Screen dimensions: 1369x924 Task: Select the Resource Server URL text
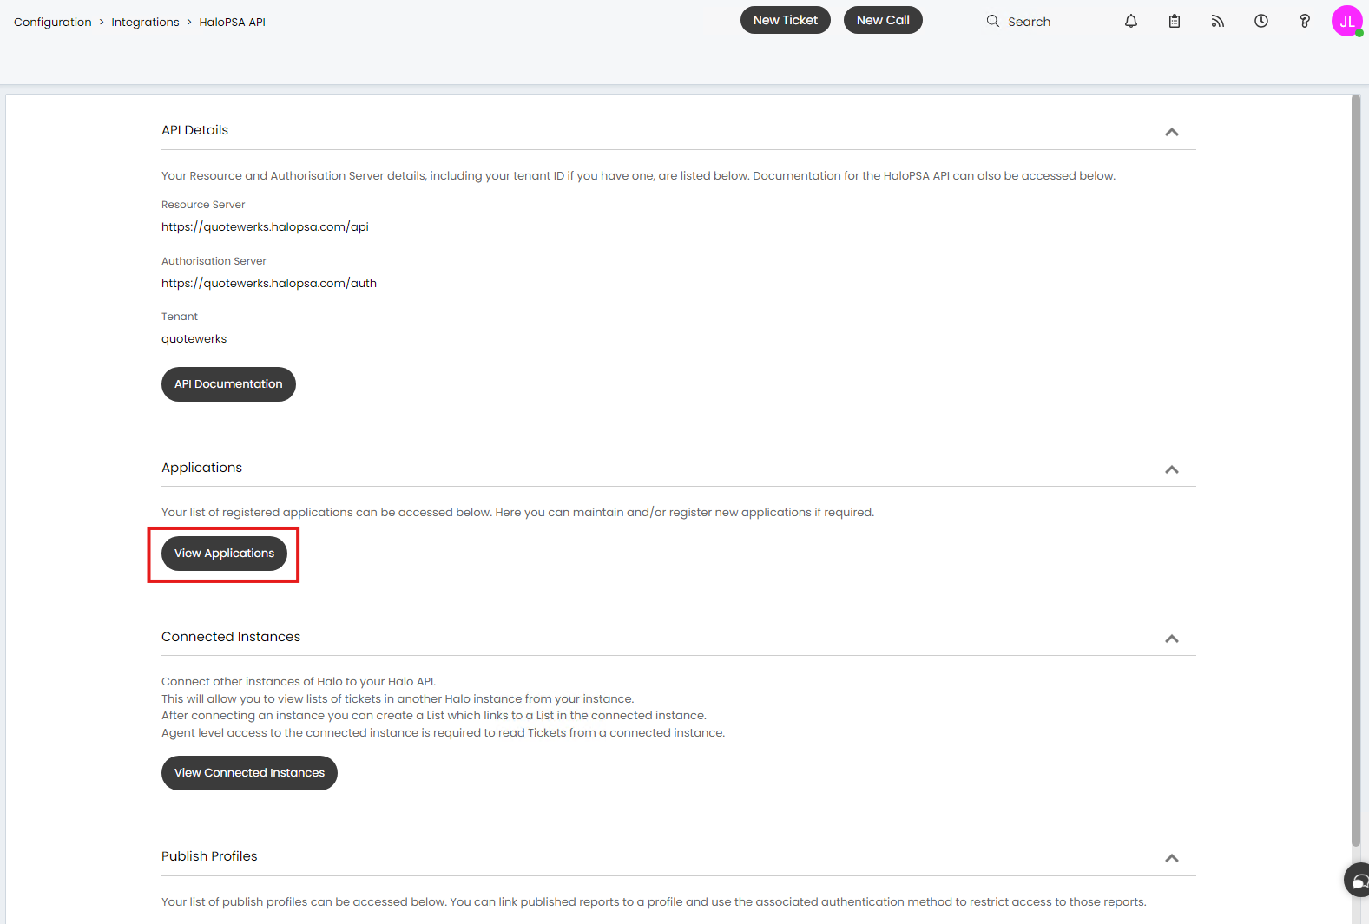[265, 226]
